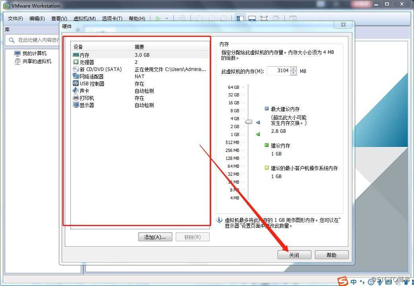Click the console view toolbar icon
Screen dimensions: 414x286
coord(293,18)
